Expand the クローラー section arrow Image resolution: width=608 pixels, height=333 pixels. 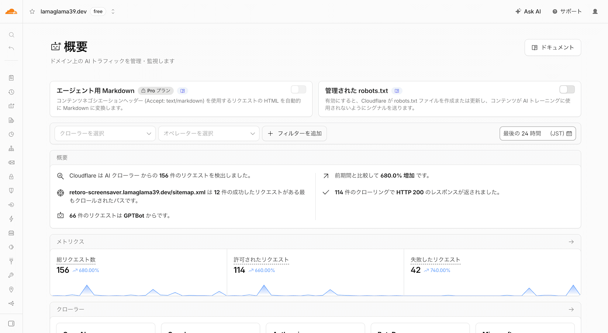click(571, 309)
